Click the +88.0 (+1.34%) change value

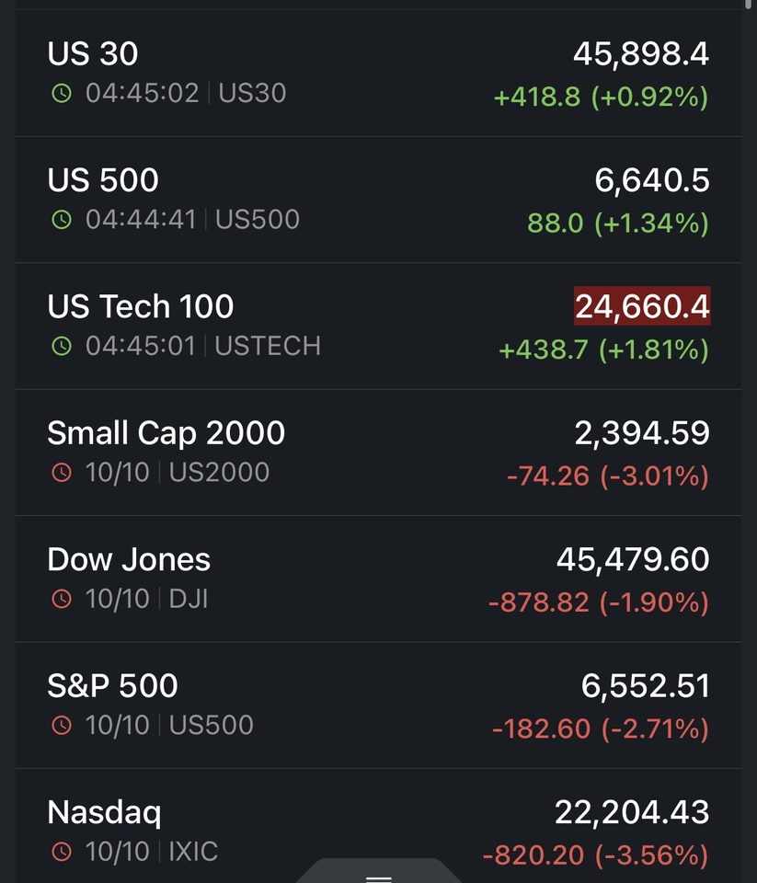click(618, 224)
